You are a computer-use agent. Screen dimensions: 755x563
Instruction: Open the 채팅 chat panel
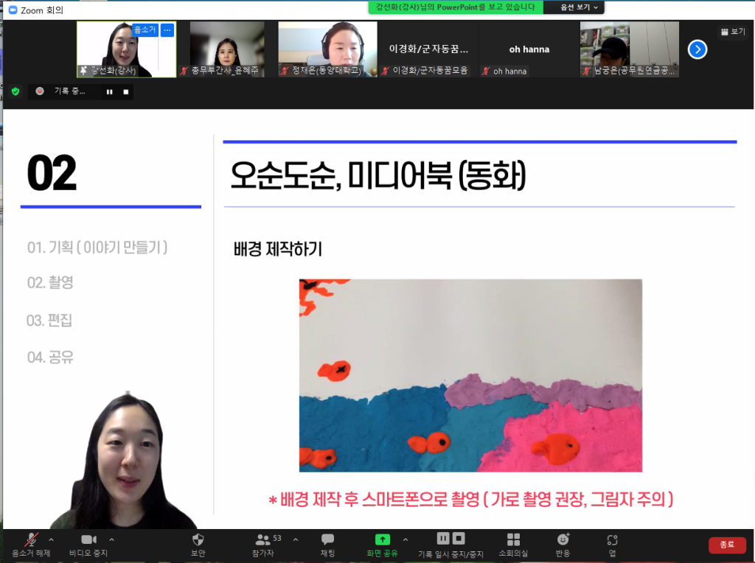click(327, 545)
